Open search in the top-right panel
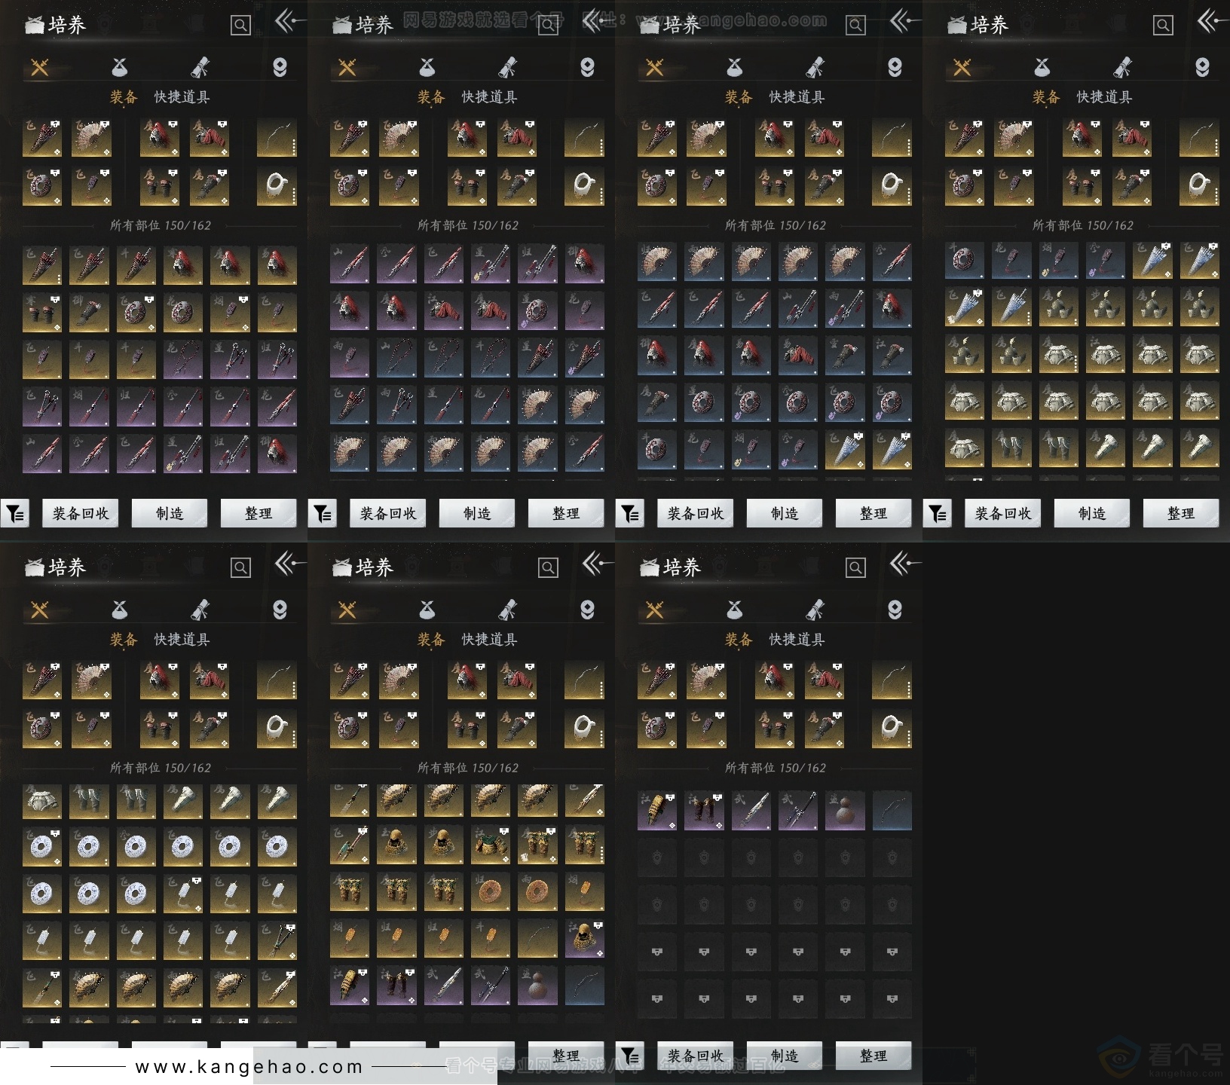 click(x=1163, y=26)
